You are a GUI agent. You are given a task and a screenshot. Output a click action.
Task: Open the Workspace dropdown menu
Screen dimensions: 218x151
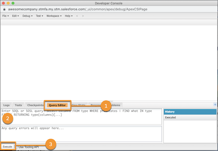(x=54, y=16)
